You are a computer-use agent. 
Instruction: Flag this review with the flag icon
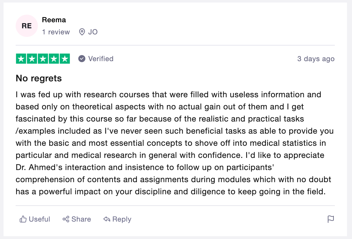(331, 219)
